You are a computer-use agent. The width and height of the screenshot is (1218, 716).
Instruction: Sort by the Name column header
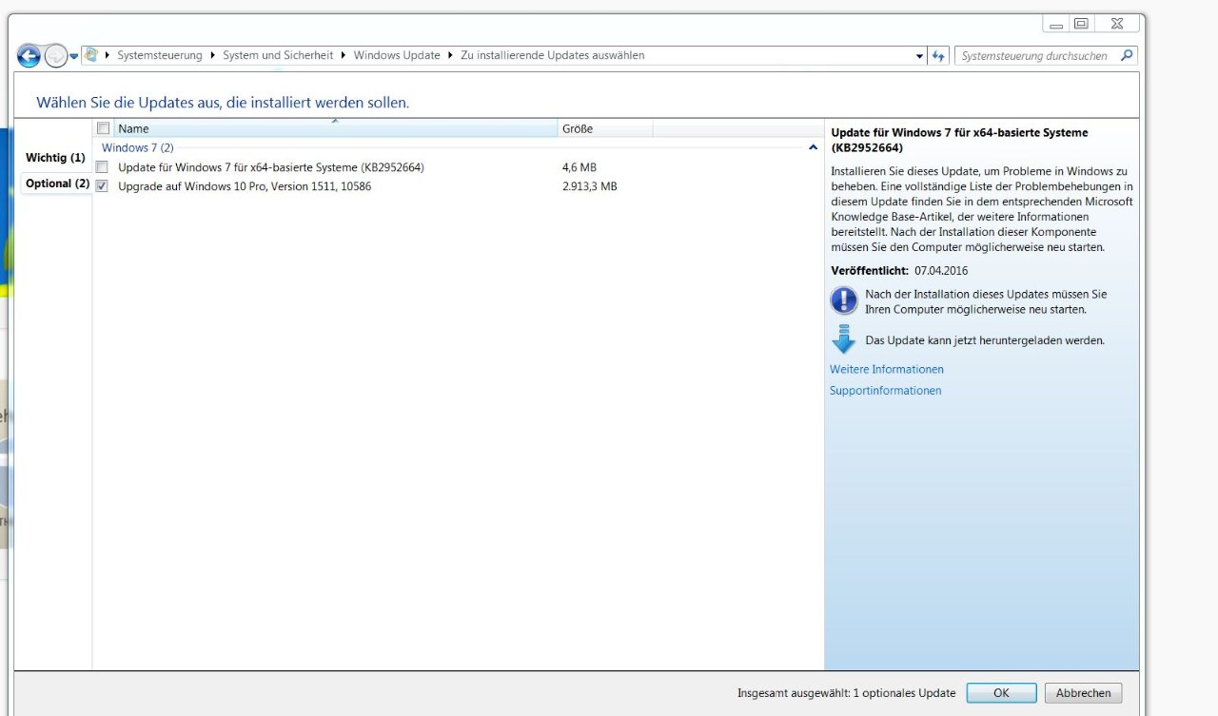point(335,128)
